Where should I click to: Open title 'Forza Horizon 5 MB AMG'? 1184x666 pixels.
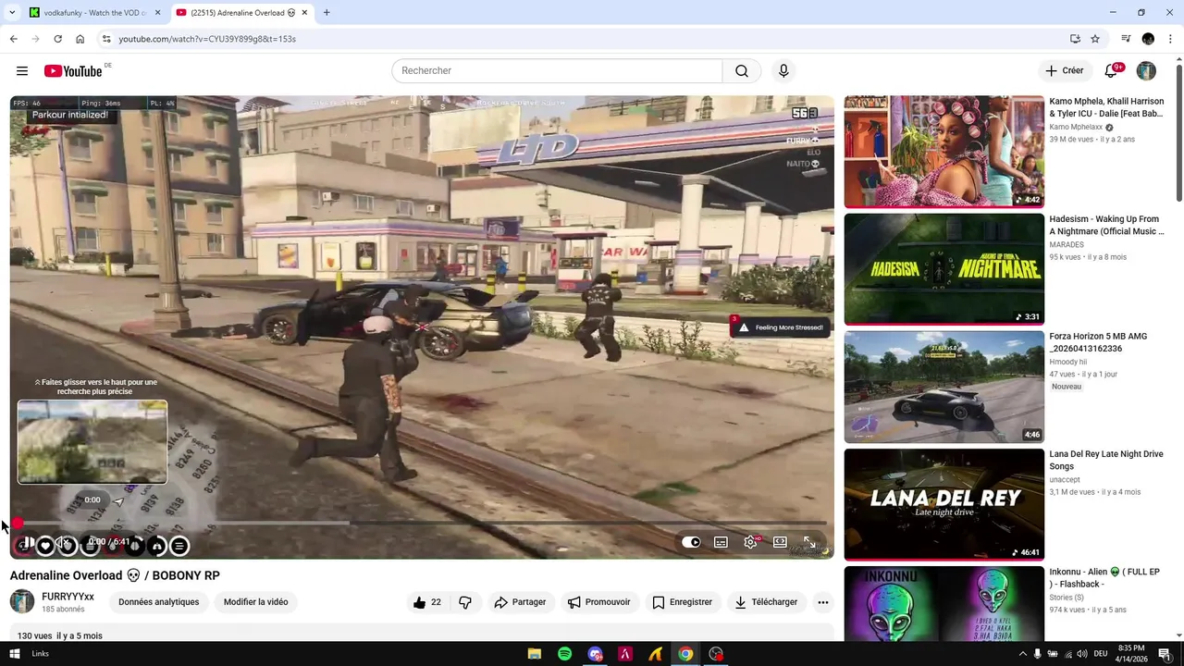(x=1098, y=342)
